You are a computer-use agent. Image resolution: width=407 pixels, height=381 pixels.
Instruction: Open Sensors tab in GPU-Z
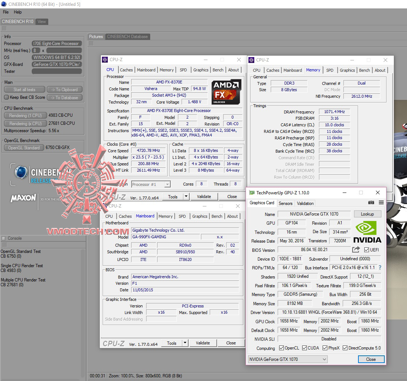tap(286, 203)
